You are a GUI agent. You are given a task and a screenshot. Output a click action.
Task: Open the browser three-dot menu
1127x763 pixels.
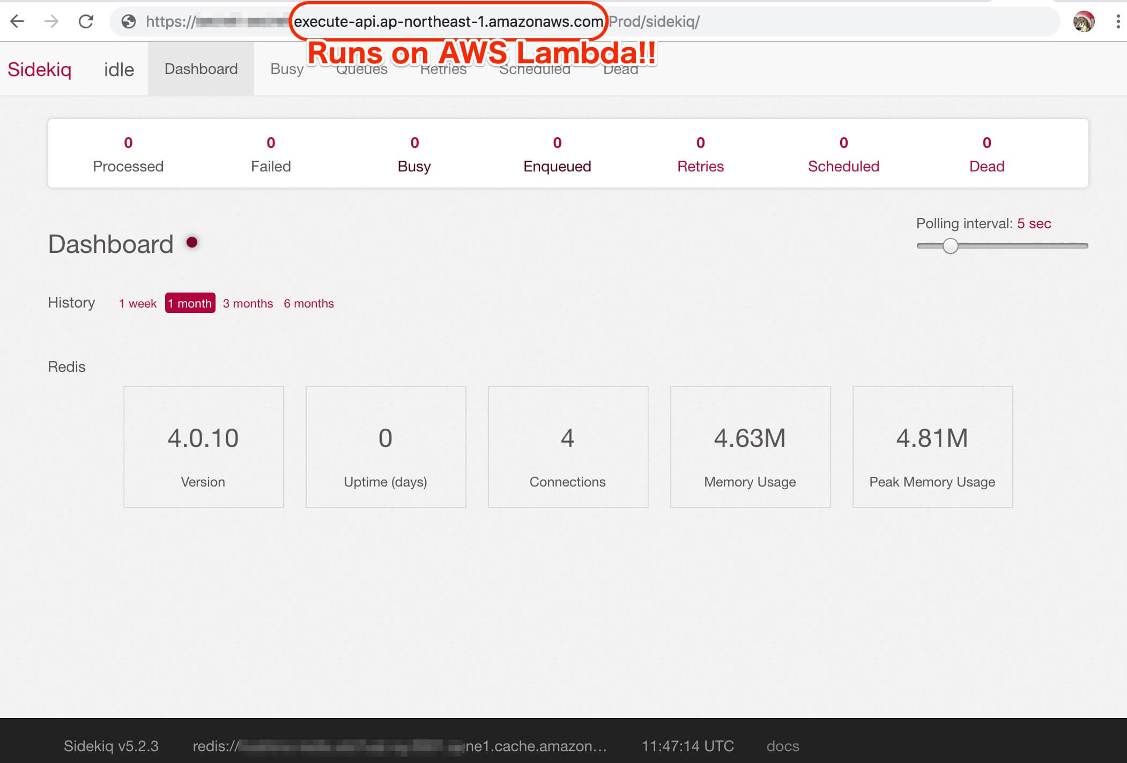[x=1117, y=21]
